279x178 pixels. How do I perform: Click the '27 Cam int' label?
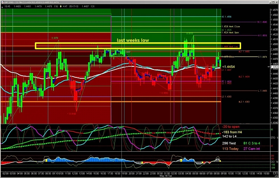pos(251,149)
